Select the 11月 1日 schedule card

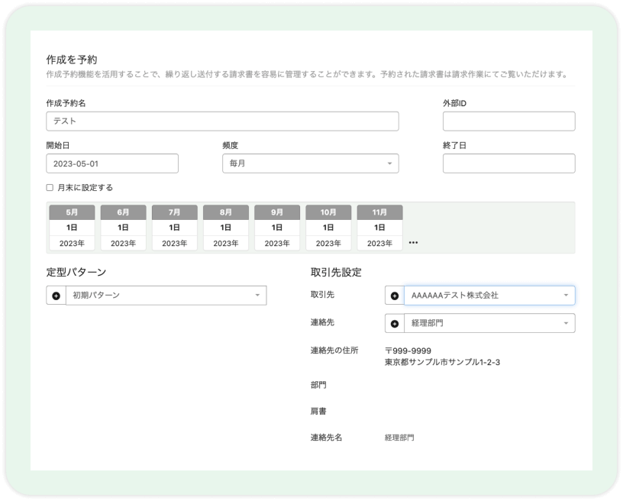[x=379, y=228]
